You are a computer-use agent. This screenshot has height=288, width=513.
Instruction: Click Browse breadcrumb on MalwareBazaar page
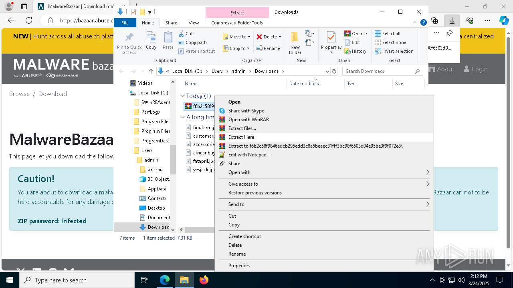pos(19,94)
